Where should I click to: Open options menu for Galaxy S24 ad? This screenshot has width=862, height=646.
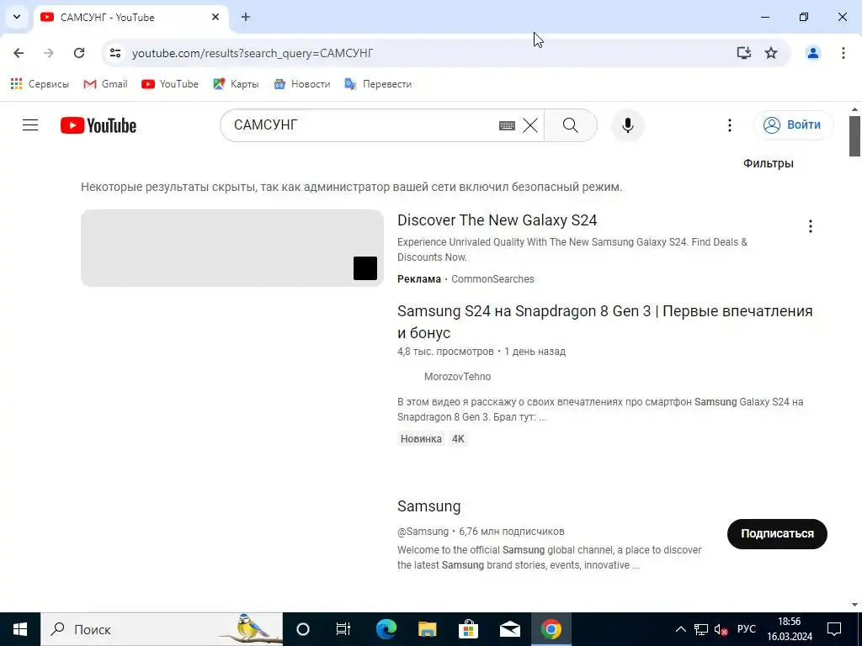pyautogui.click(x=811, y=226)
